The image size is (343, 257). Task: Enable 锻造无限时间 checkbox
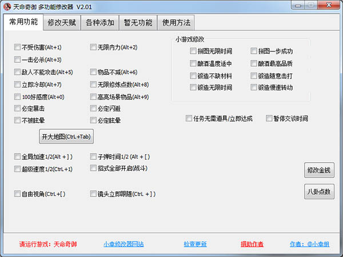click(x=193, y=87)
